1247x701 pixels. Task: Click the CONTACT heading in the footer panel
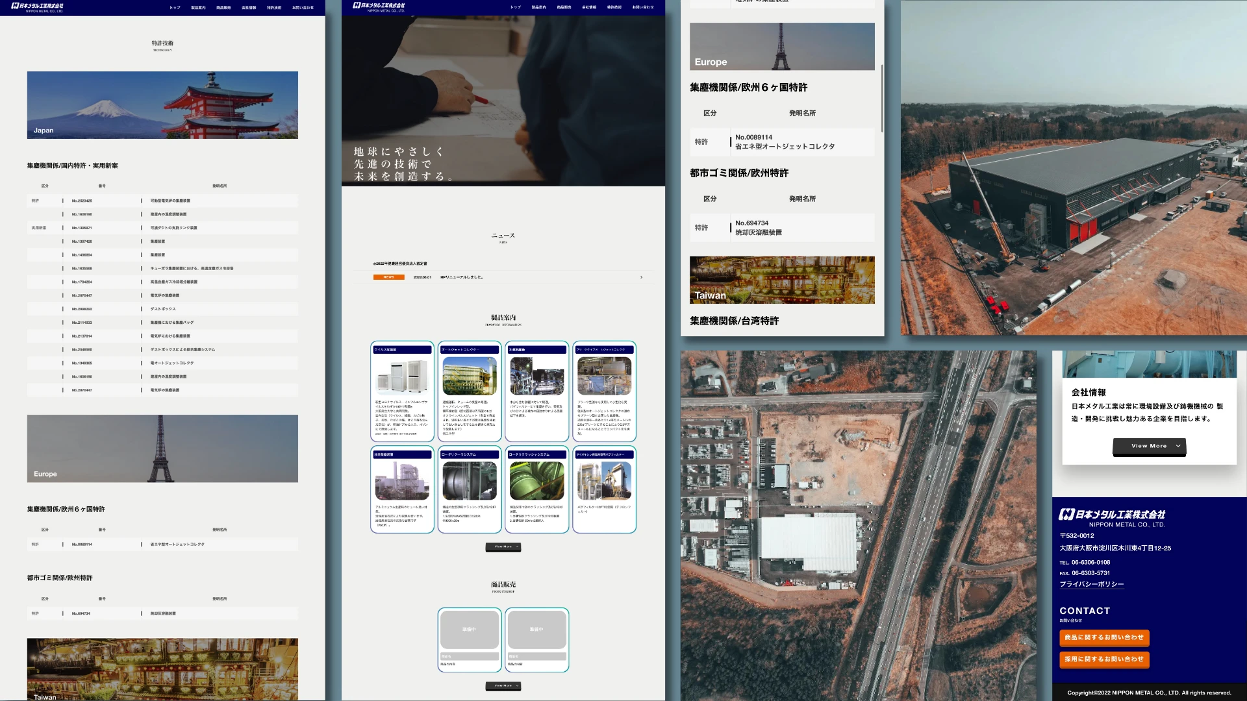click(x=1085, y=611)
